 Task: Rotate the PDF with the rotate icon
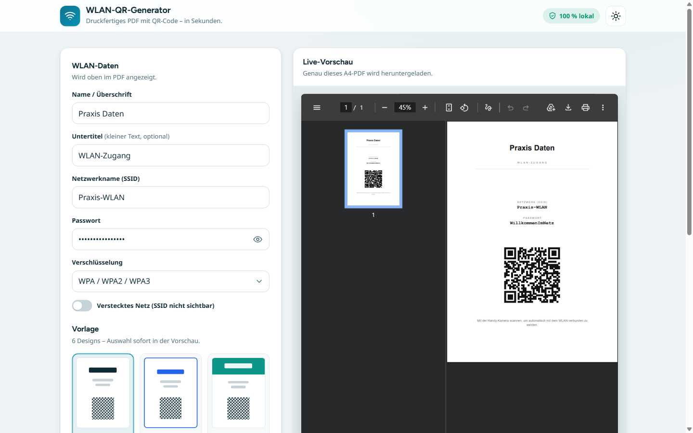click(x=464, y=107)
